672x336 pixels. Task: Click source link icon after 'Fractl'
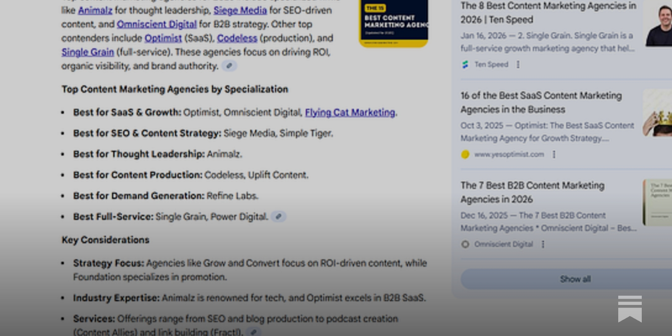coord(253,332)
